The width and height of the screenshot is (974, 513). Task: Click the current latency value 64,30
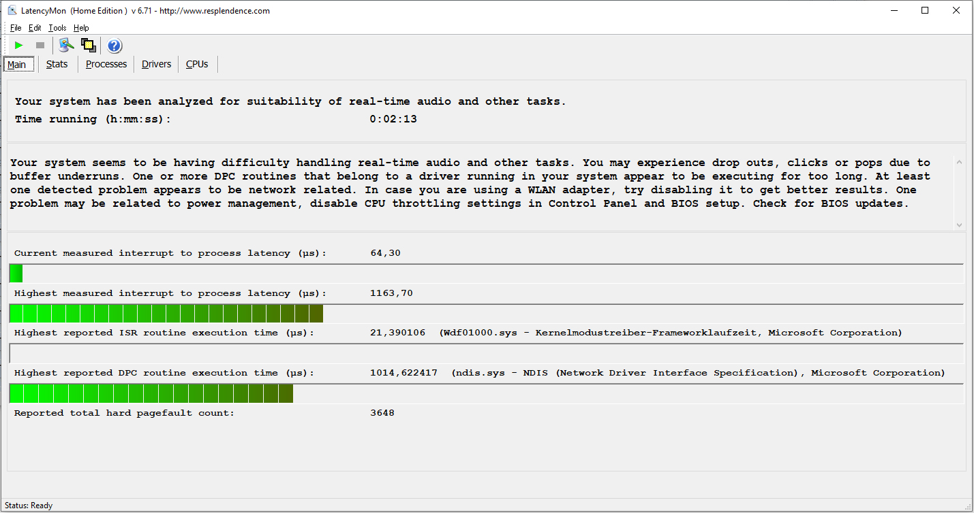pos(385,253)
